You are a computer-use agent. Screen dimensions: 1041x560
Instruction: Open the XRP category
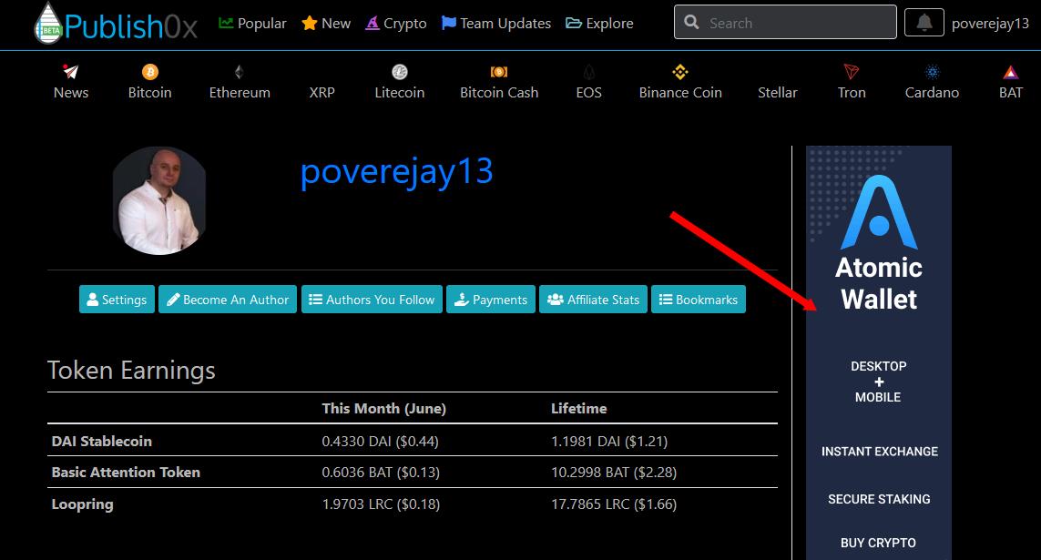[x=322, y=92]
